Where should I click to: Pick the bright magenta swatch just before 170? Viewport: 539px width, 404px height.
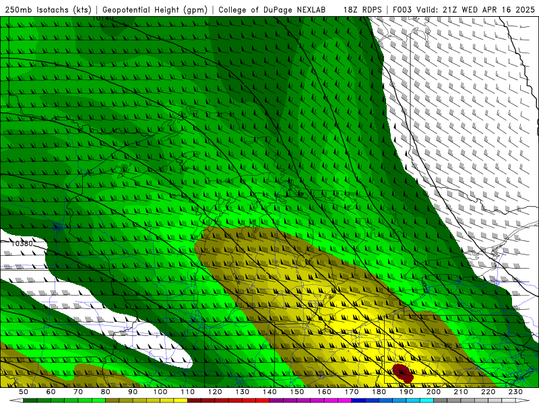[x=345, y=401]
